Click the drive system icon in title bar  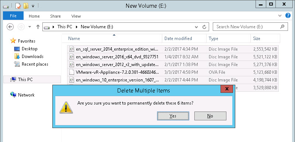[6, 6]
